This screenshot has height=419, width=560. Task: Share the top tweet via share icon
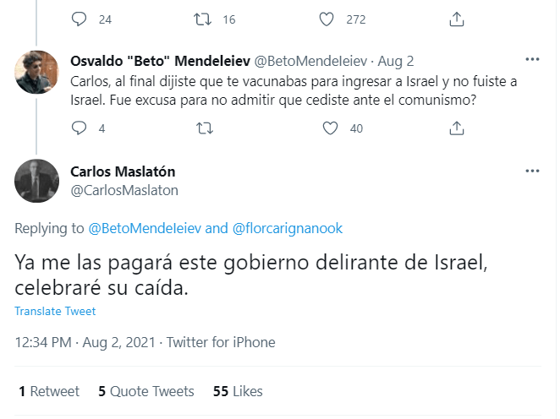click(x=457, y=19)
